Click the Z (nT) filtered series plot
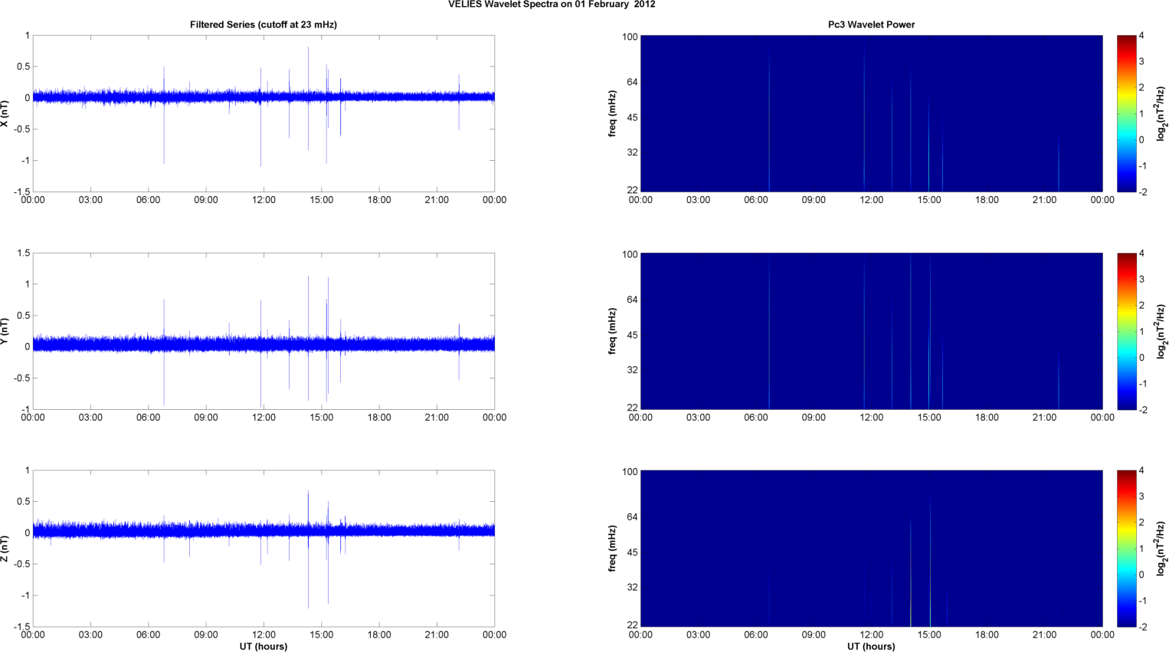 (264, 549)
